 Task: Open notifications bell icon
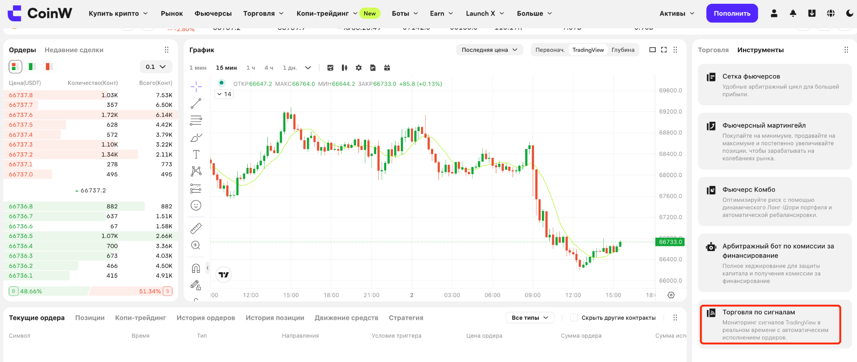tap(793, 13)
